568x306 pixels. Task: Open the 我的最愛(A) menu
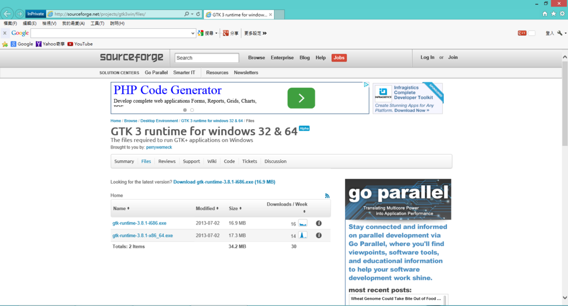pyautogui.click(x=73, y=23)
